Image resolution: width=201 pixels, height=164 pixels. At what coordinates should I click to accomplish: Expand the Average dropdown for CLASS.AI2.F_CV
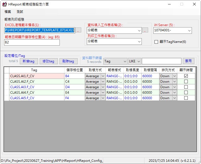click(103, 82)
